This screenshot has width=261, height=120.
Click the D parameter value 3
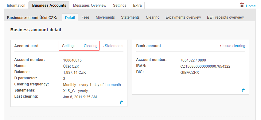click(64, 78)
